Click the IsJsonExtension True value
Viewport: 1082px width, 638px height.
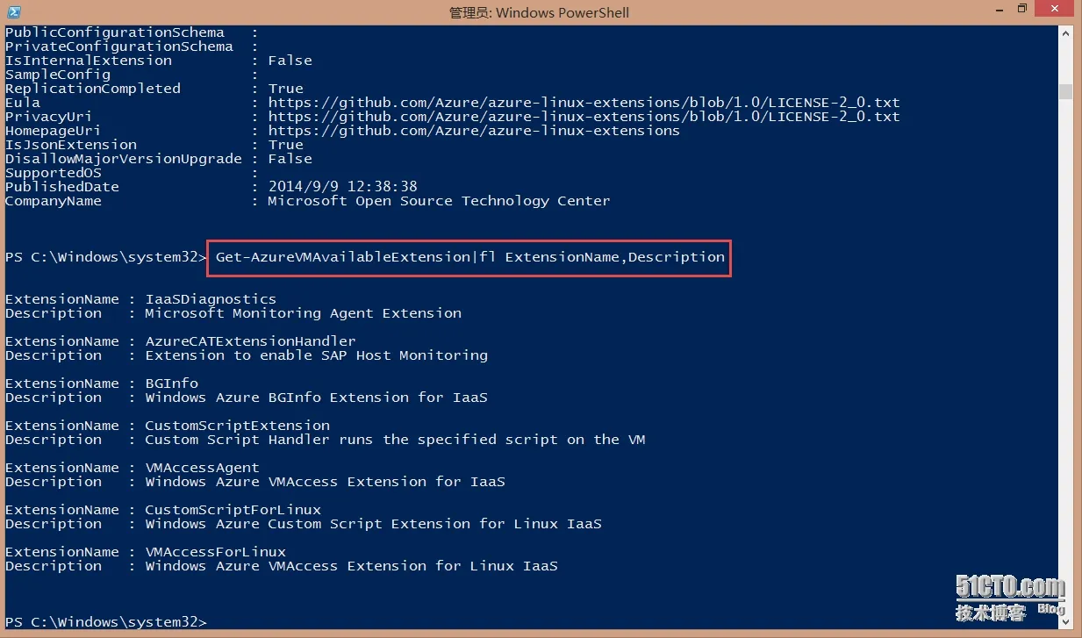285,145
